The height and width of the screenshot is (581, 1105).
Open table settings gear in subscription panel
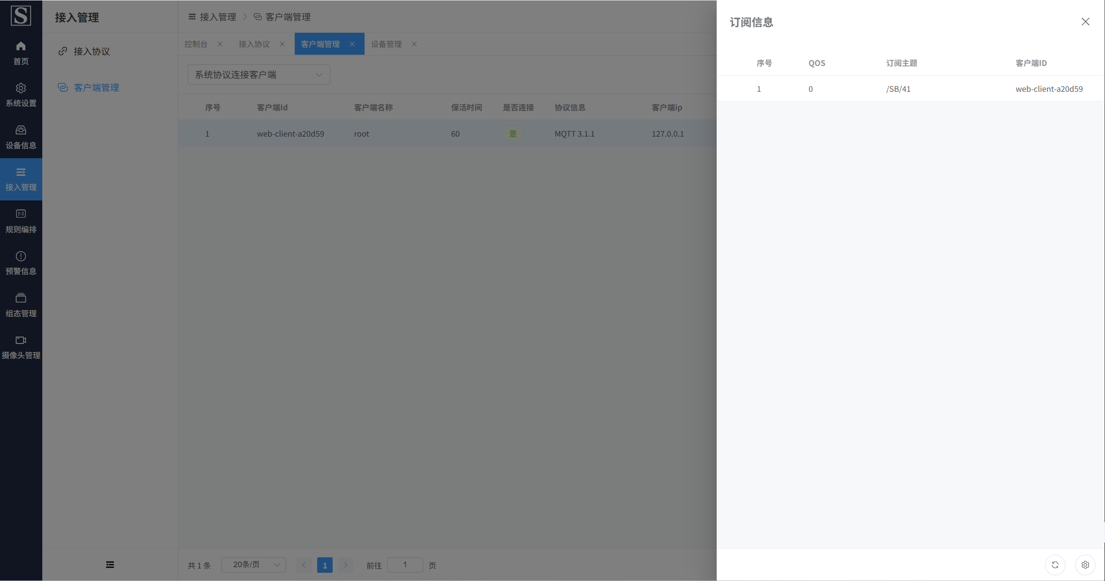tap(1085, 565)
